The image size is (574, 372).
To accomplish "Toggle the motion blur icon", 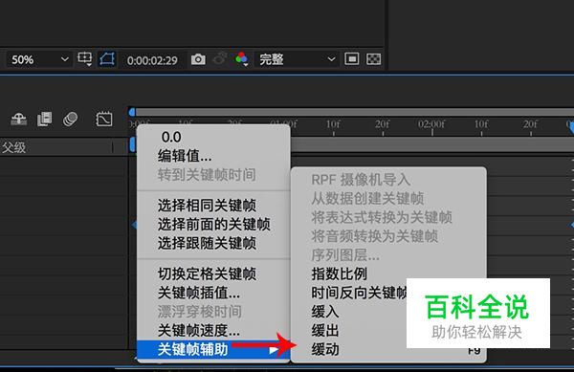I will click(70, 119).
